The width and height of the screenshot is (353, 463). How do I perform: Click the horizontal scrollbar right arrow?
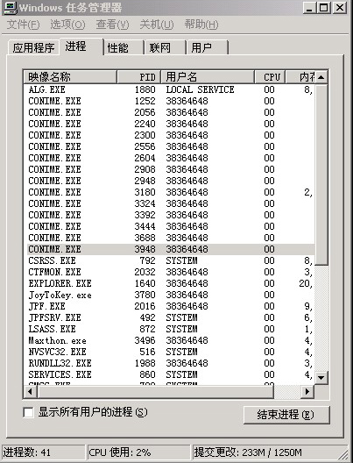[x=307, y=392]
